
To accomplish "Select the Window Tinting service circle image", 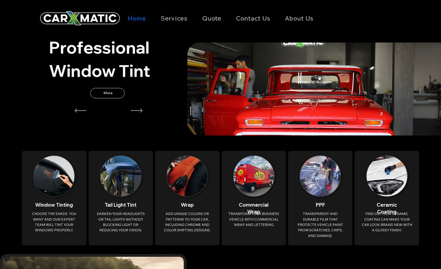I will click(x=54, y=176).
